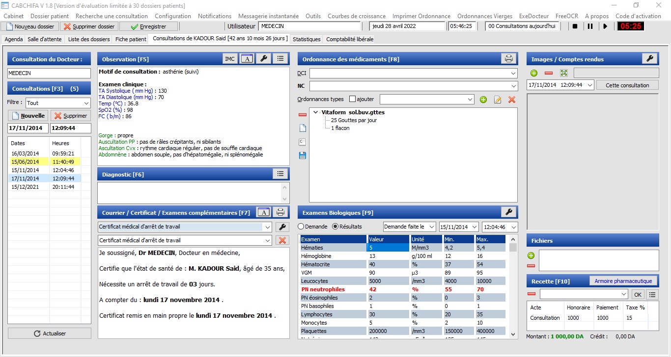Collapse the Vitaform sol.buv.gttes tree node
Viewport: 671px width, 357px height.
(x=315, y=112)
